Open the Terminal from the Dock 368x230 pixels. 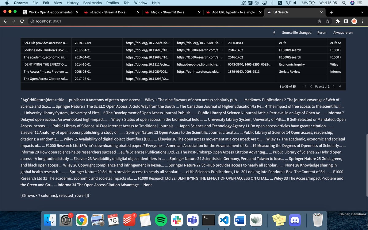[x=208, y=220]
